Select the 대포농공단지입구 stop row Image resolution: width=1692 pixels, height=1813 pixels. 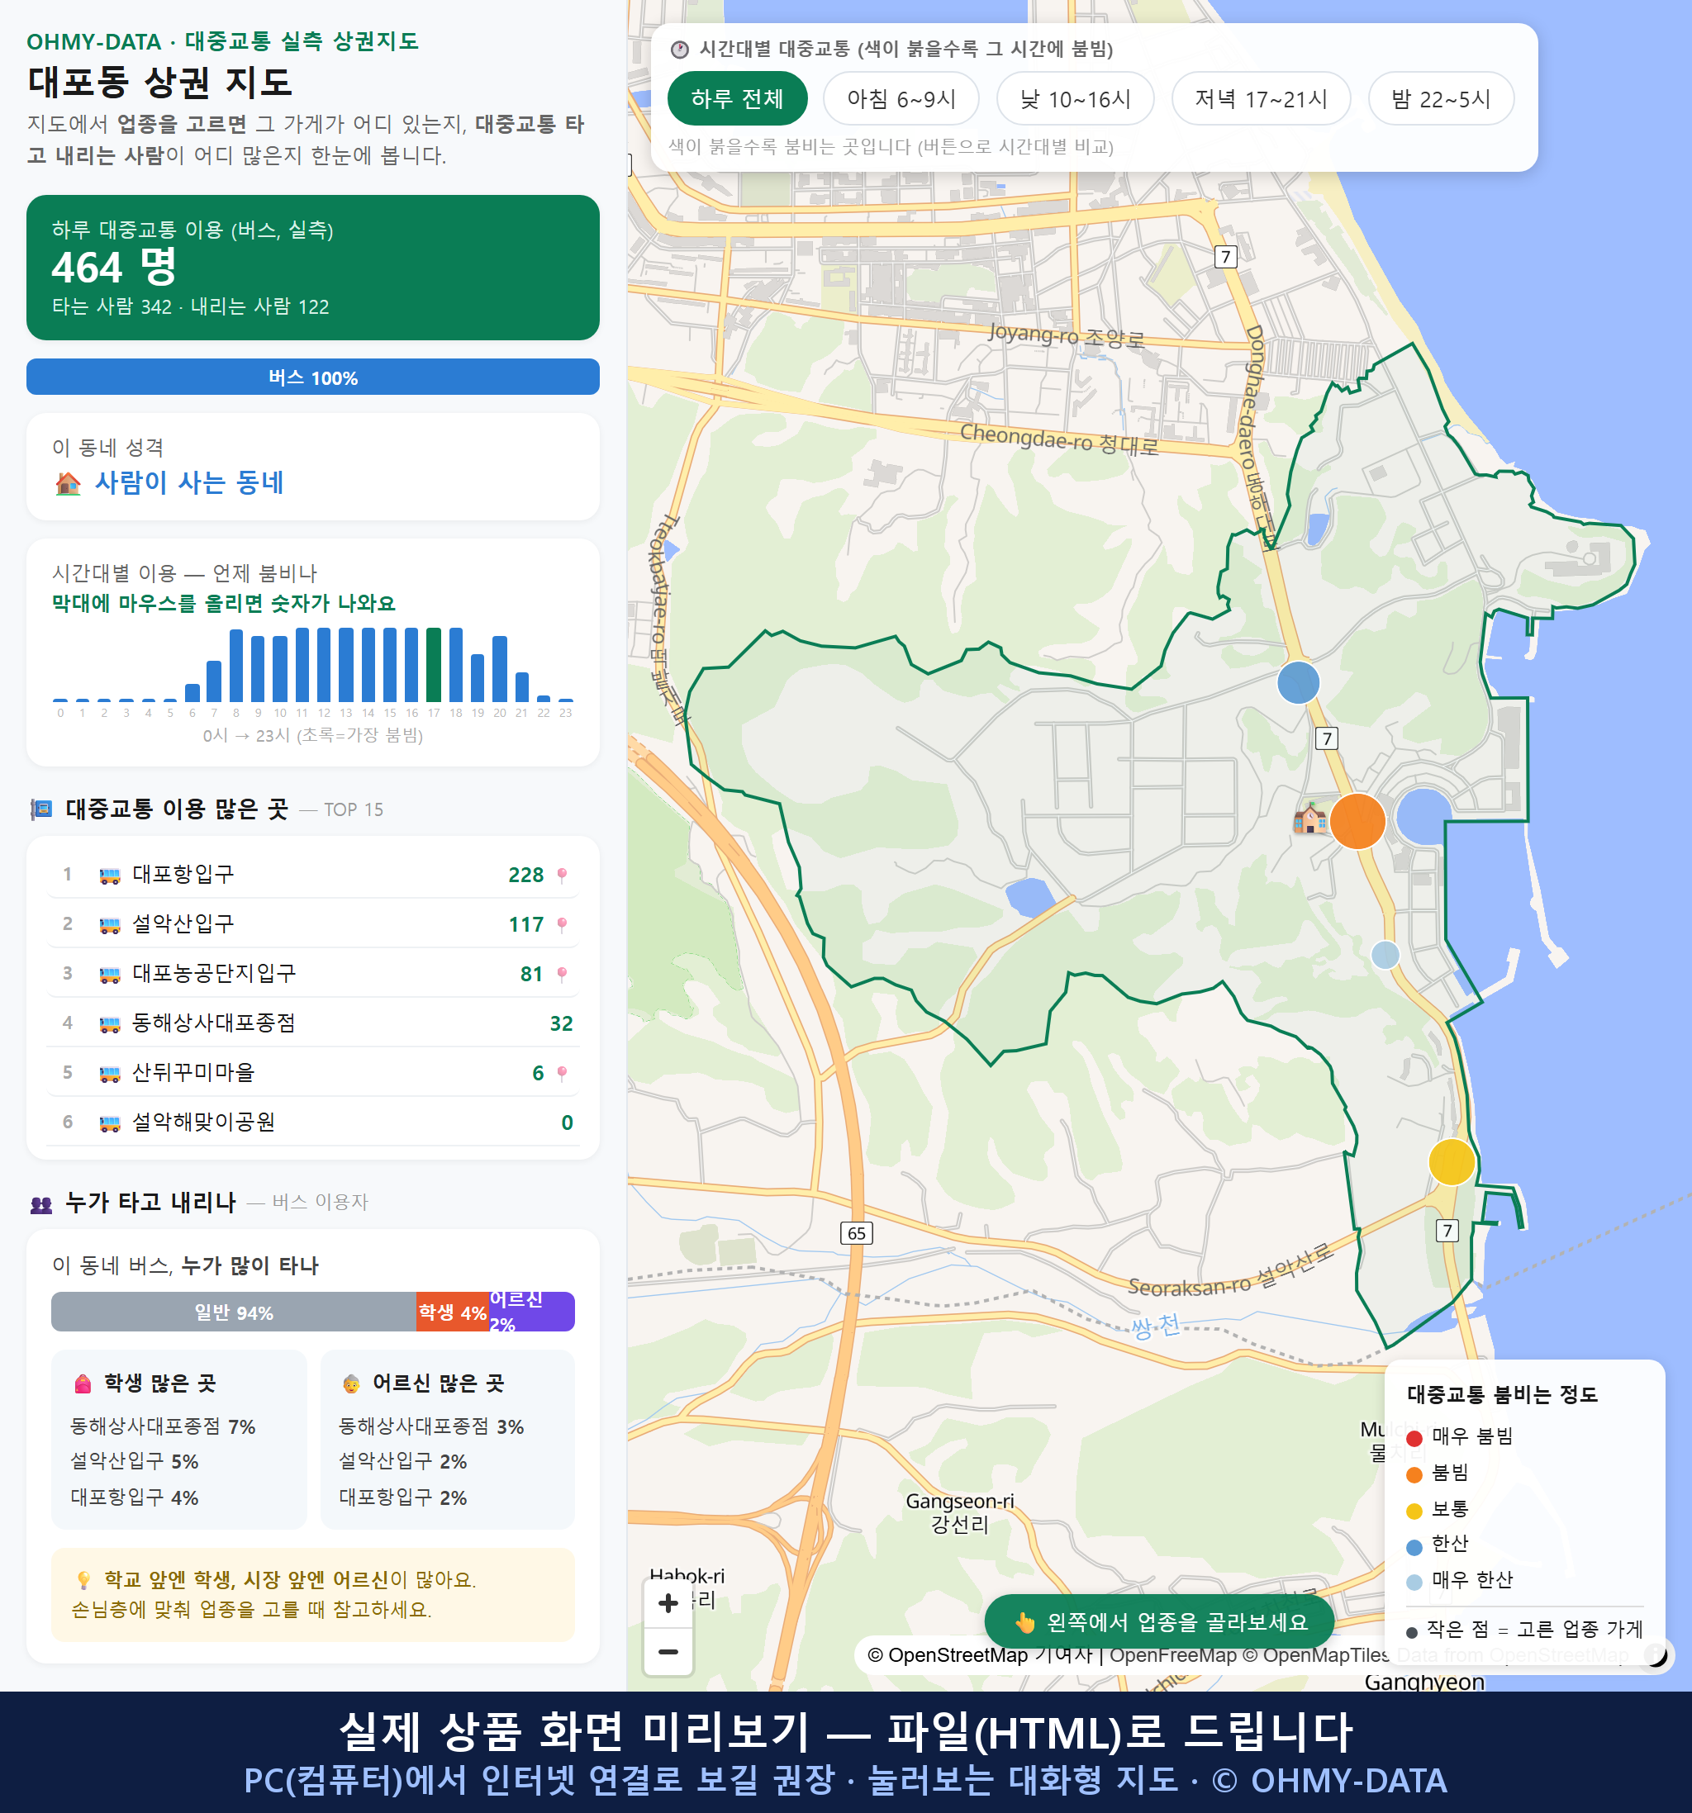(313, 973)
